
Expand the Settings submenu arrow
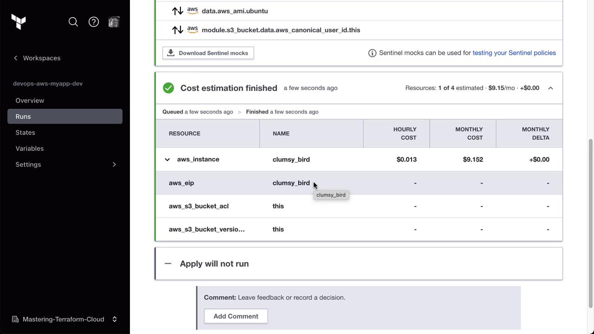pyautogui.click(x=114, y=165)
